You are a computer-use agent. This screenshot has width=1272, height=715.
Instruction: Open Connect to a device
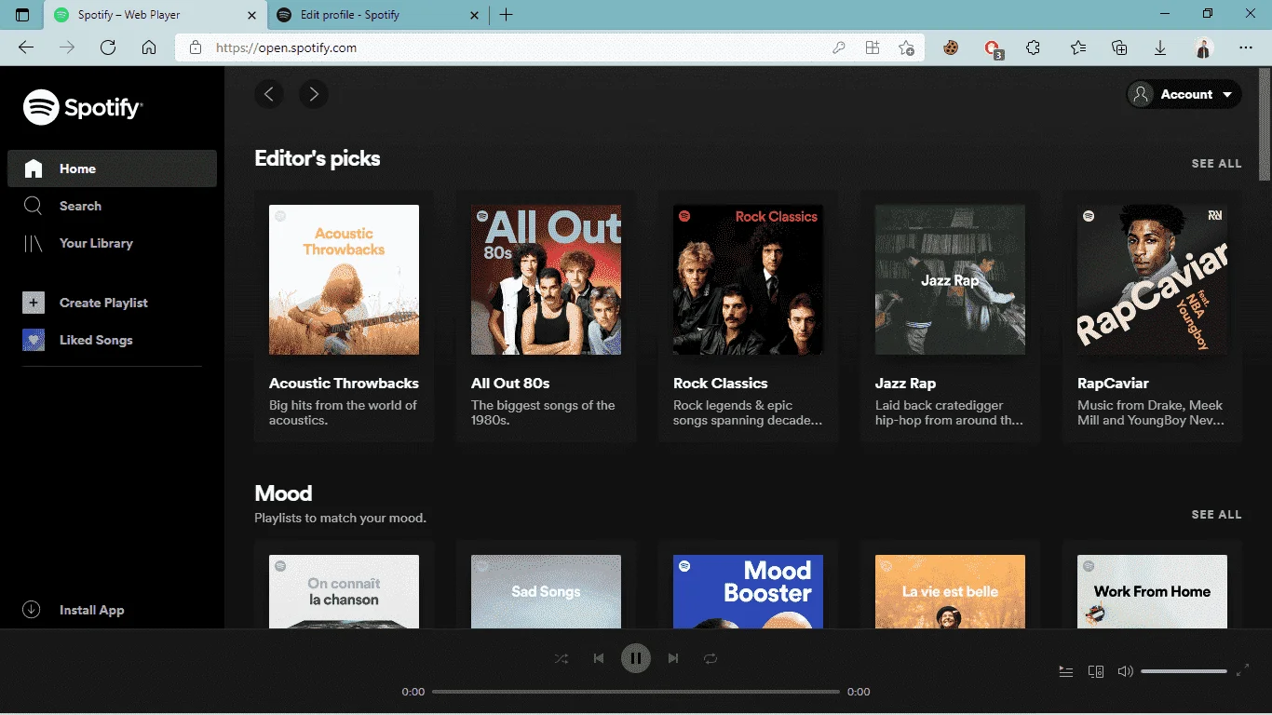(x=1096, y=671)
